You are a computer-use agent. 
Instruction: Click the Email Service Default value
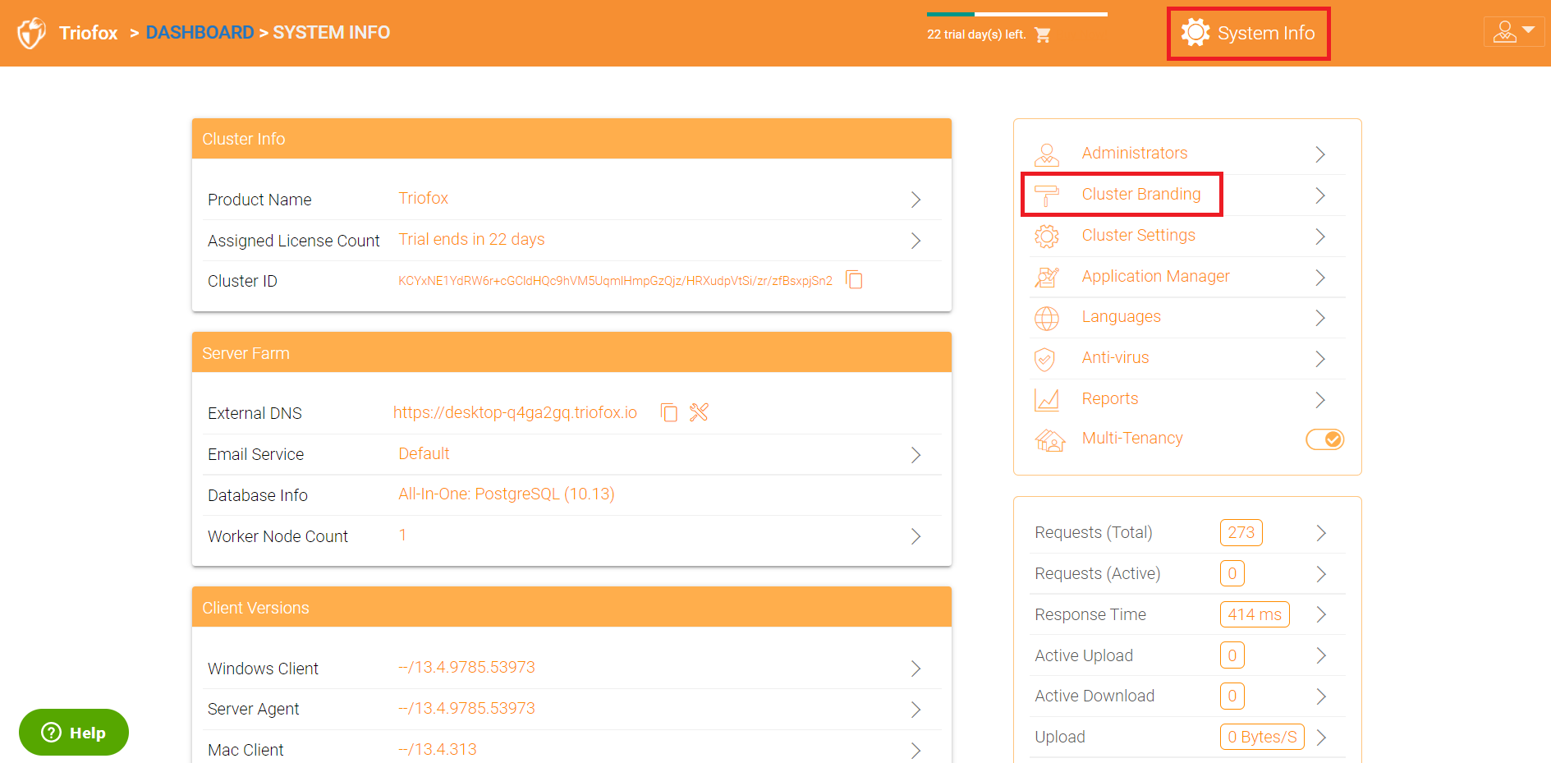tap(424, 453)
